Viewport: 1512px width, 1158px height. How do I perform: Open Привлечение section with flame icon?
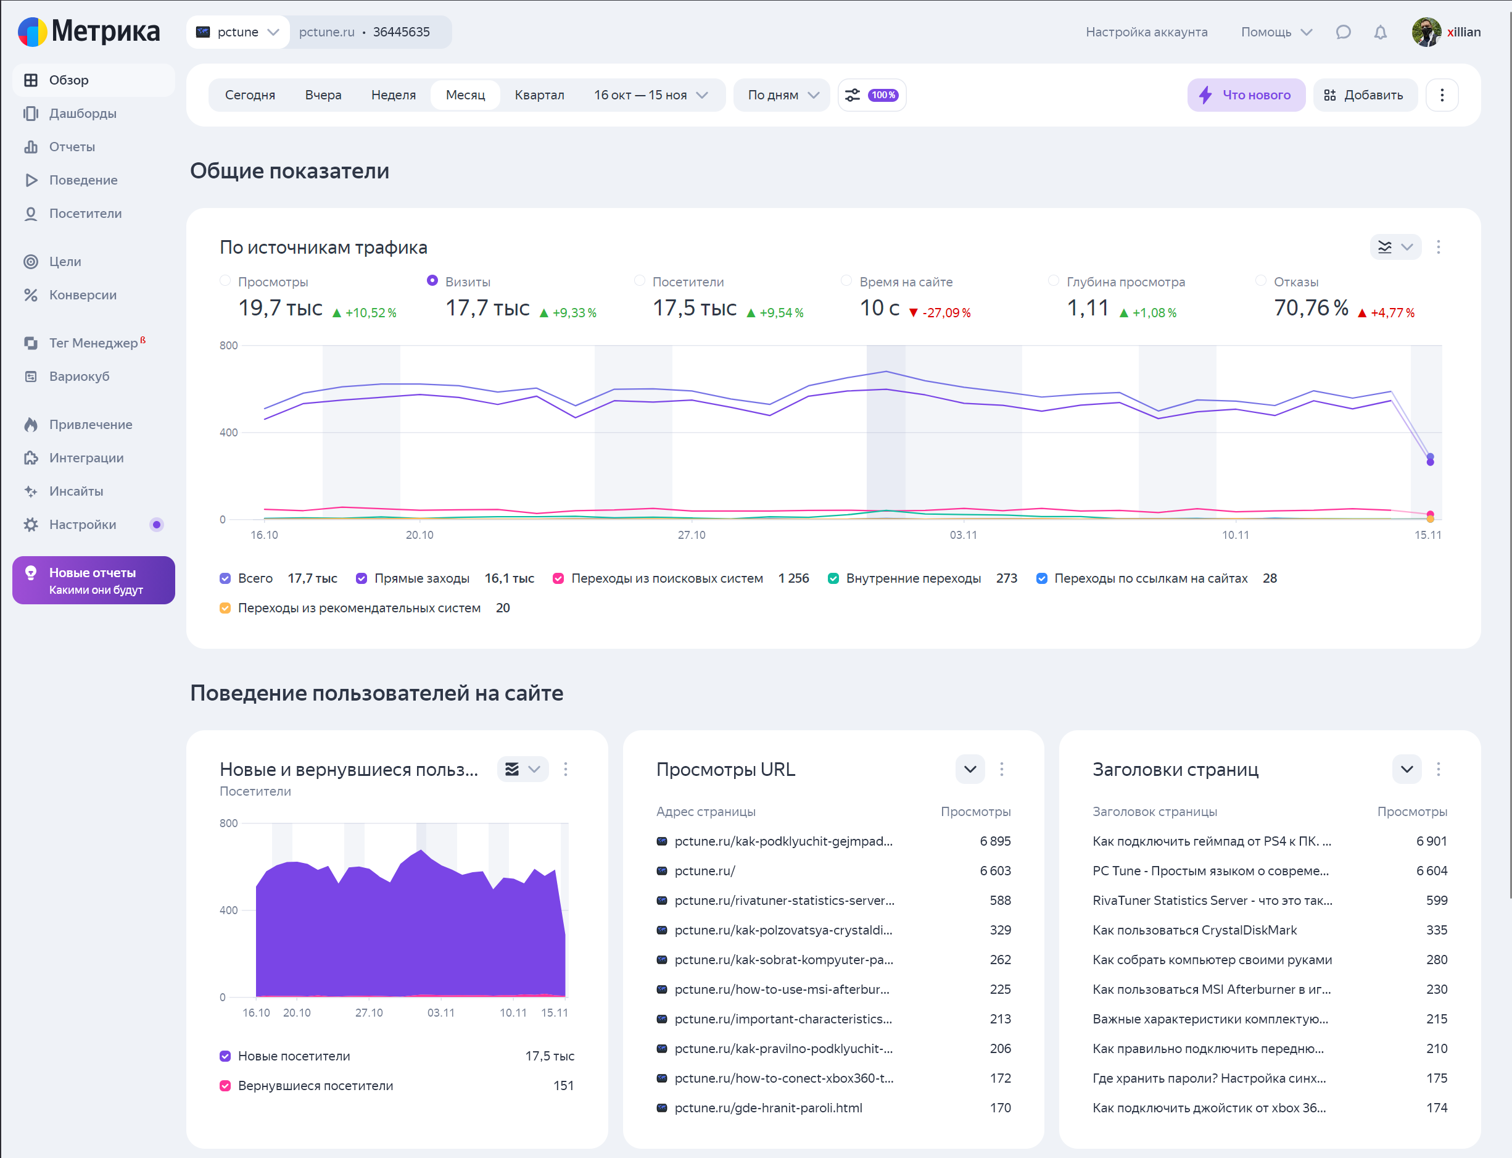click(x=89, y=424)
